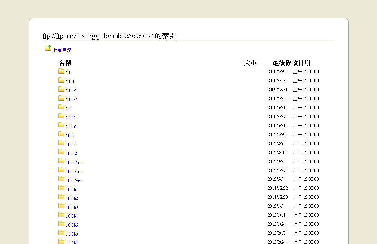The height and width of the screenshot is (244, 377).
Task: Open the 1.1rc1 folder link
Action: [x=71, y=127]
